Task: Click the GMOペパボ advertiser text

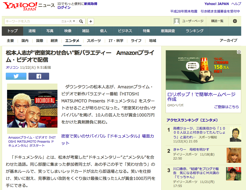Action: pyautogui.click(x=175, y=105)
